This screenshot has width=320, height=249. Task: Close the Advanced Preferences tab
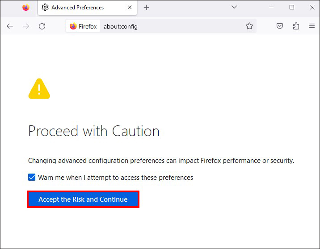(x=130, y=8)
